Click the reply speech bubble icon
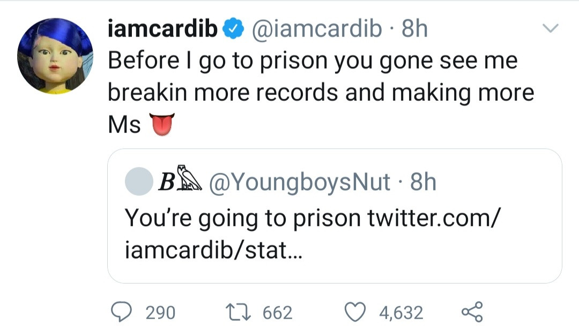The height and width of the screenshot is (333, 579). point(124,312)
